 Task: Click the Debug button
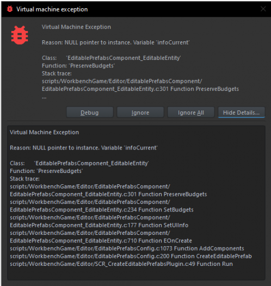tap(90, 113)
